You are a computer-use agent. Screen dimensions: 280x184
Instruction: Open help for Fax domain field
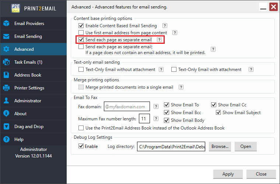(156, 106)
